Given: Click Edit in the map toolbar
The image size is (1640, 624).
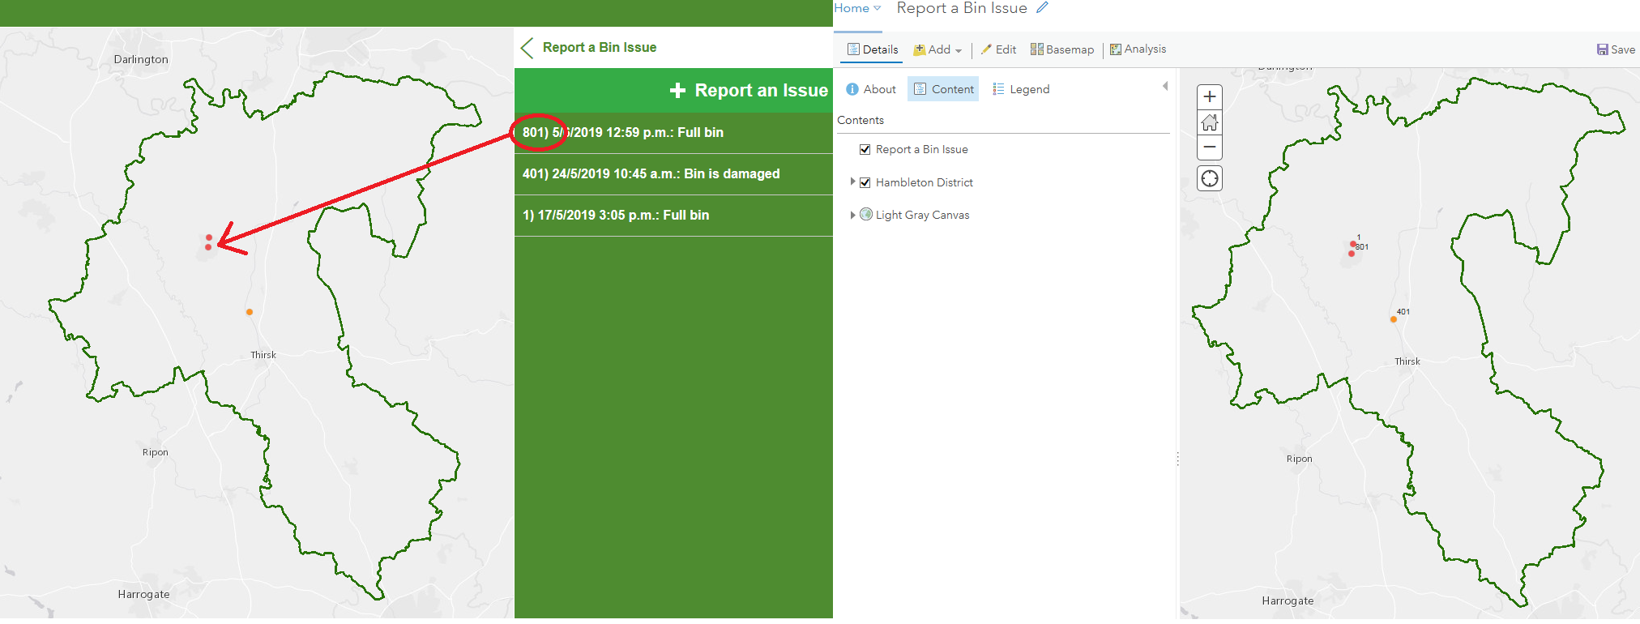Looking at the screenshot, I should (x=998, y=49).
